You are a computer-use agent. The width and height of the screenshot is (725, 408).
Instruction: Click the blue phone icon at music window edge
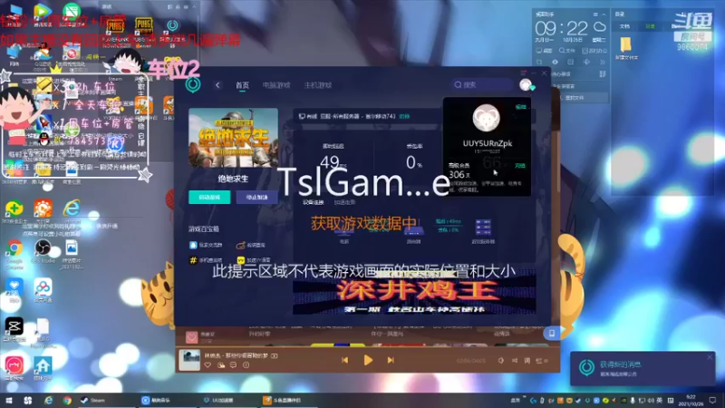552,333
